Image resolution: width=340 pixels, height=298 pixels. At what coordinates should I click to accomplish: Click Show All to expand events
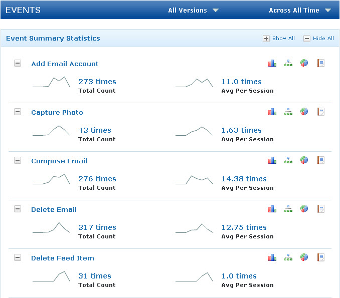point(279,39)
